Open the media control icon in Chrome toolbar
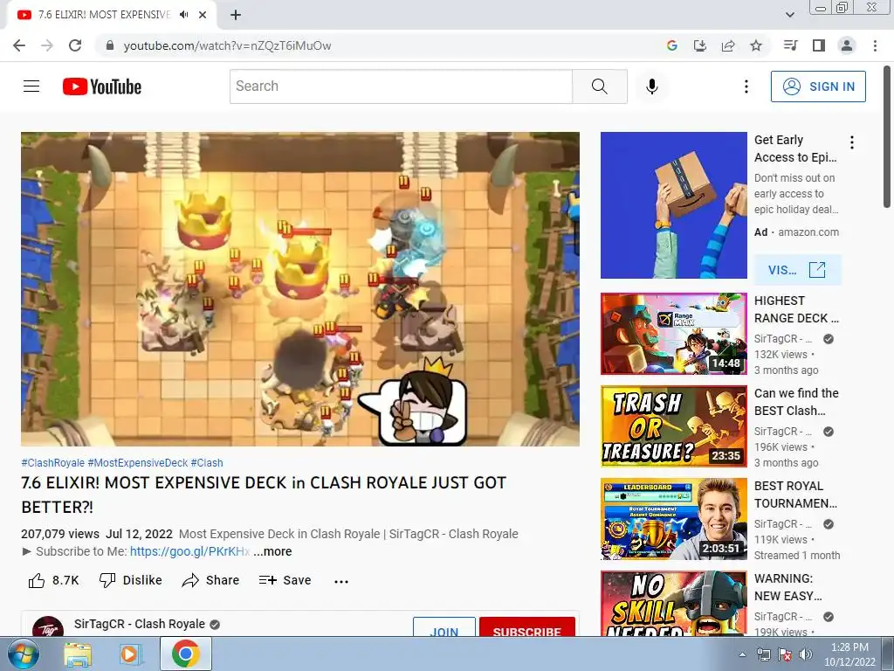894x671 pixels. 791,45
